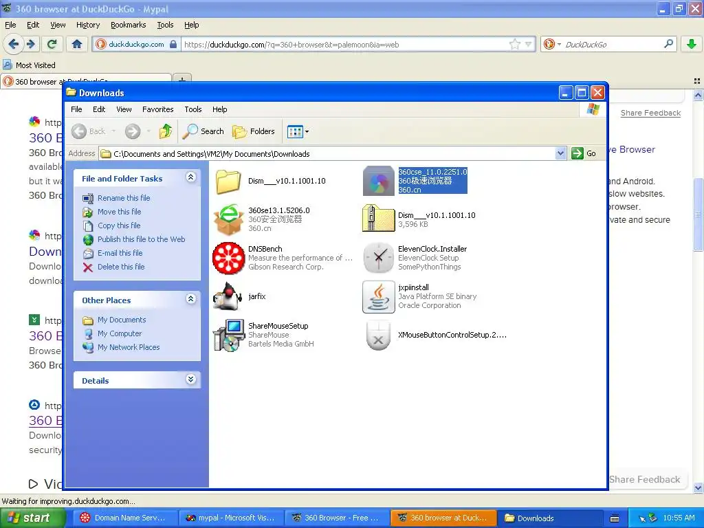Select the XMouseButtonControlSetup icon

tap(379, 335)
